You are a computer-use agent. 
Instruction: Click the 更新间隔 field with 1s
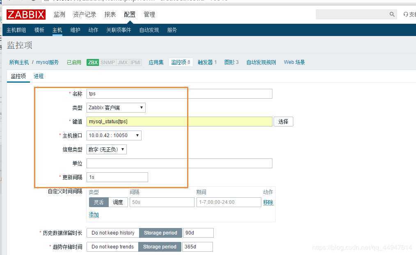tap(117, 177)
